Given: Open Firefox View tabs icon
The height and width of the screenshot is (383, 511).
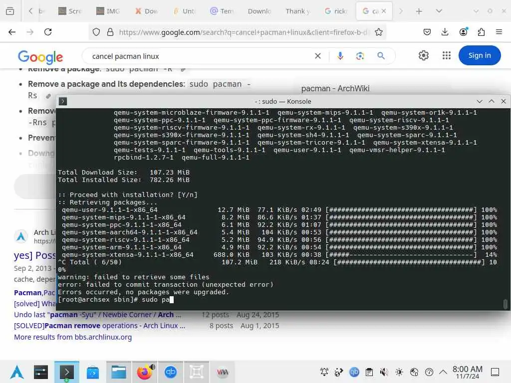Looking at the screenshot, I should 10,11.
